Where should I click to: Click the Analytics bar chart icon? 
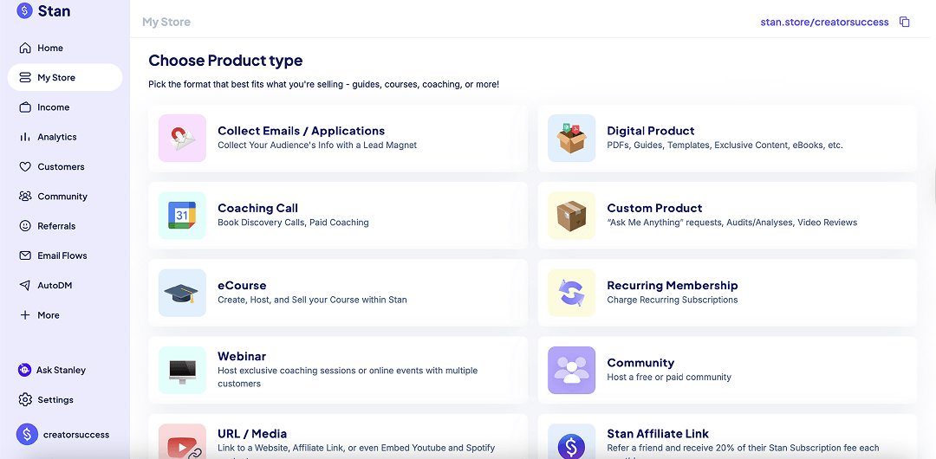[25, 137]
